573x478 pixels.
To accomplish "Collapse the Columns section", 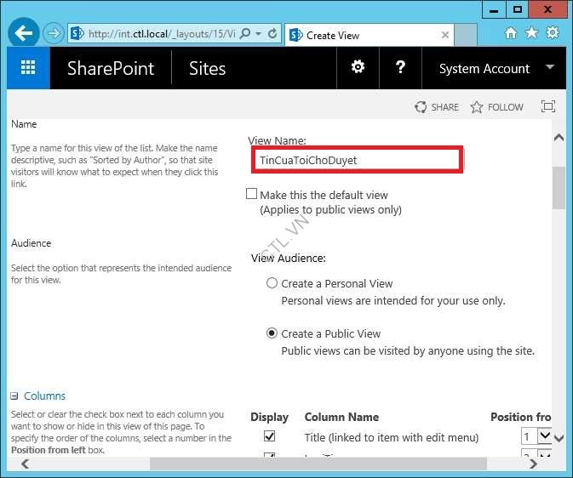I will pos(14,396).
